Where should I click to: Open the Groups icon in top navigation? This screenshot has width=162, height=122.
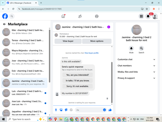pyautogui.click(x=97, y=16)
